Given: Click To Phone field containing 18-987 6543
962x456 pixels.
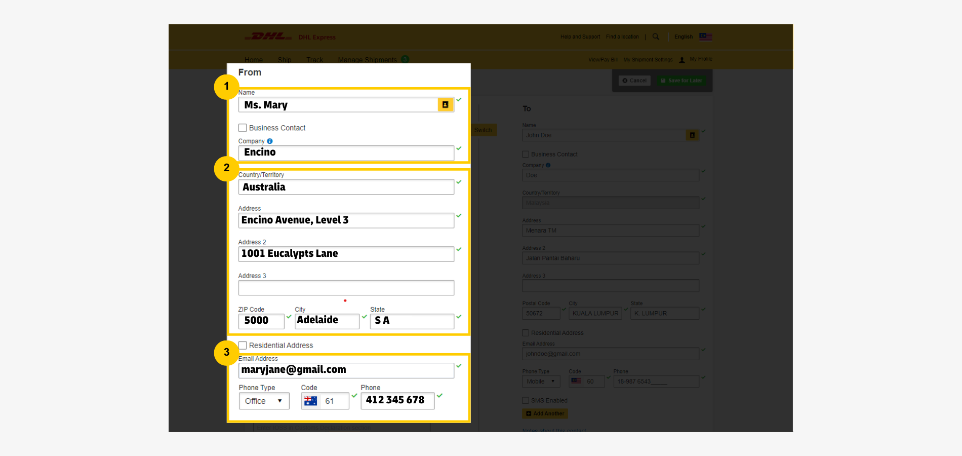Looking at the screenshot, I should pos(656,381).
